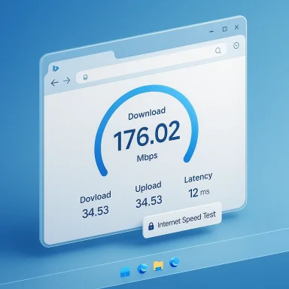This screenshot has width=289, height=289.
Task: Open the circular menu icon at top right
Action: pyautogui.click(x=236, y=46)
